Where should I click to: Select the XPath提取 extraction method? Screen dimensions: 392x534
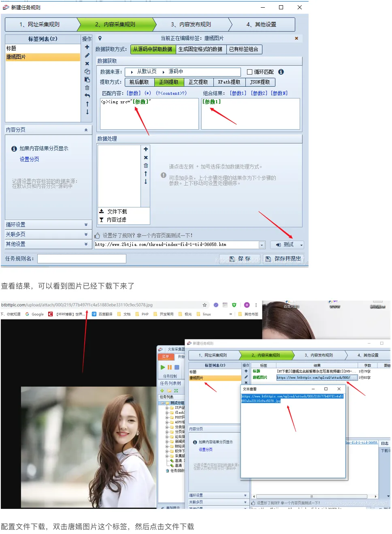pos(229,82)
